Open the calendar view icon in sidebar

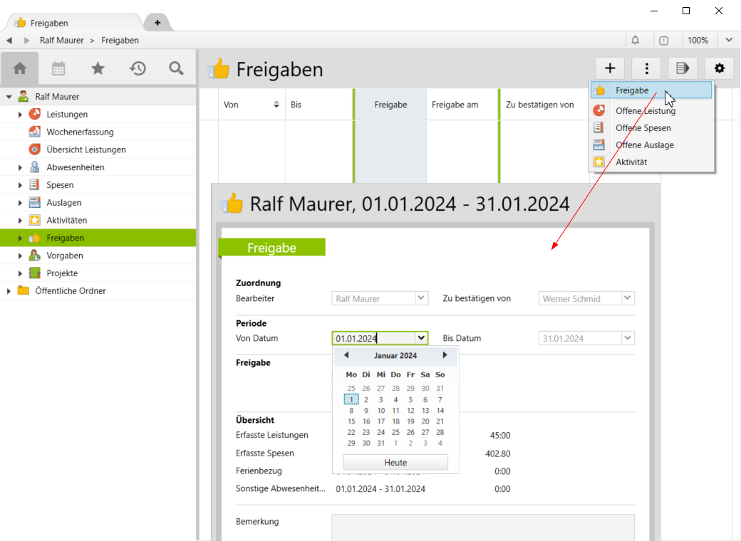(x=58, y=68)
